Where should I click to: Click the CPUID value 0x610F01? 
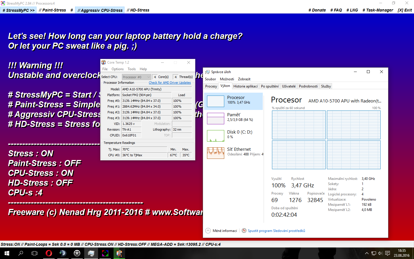pos(131,135)
